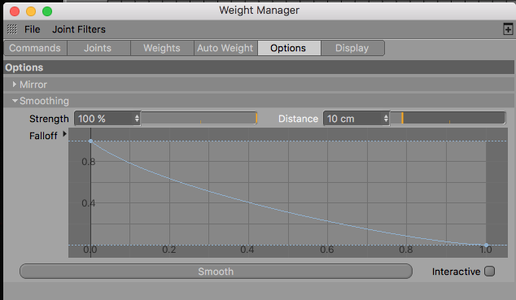Click the Strength value input field
Image resolution: width=516 pixels, height=300 pixels.
(x=105, y=119)
